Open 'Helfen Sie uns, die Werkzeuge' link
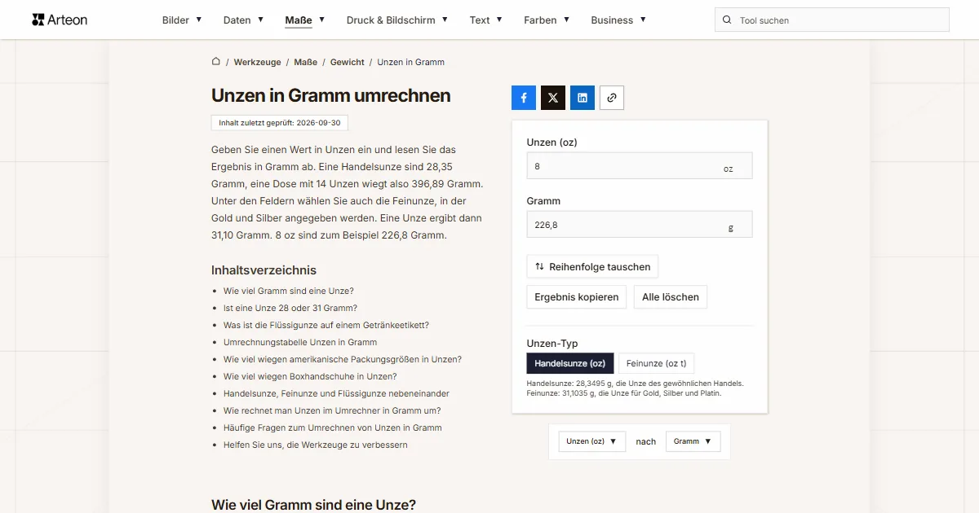 (316, 445)
